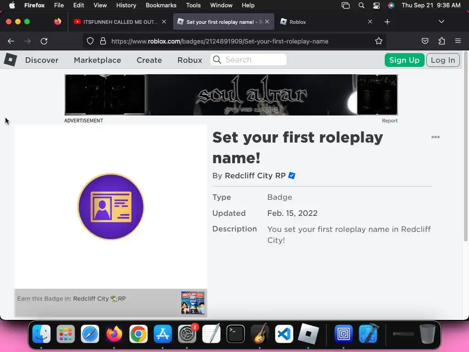Open Launchpad from the dock

pyautogui.click(x=65, y=334)
